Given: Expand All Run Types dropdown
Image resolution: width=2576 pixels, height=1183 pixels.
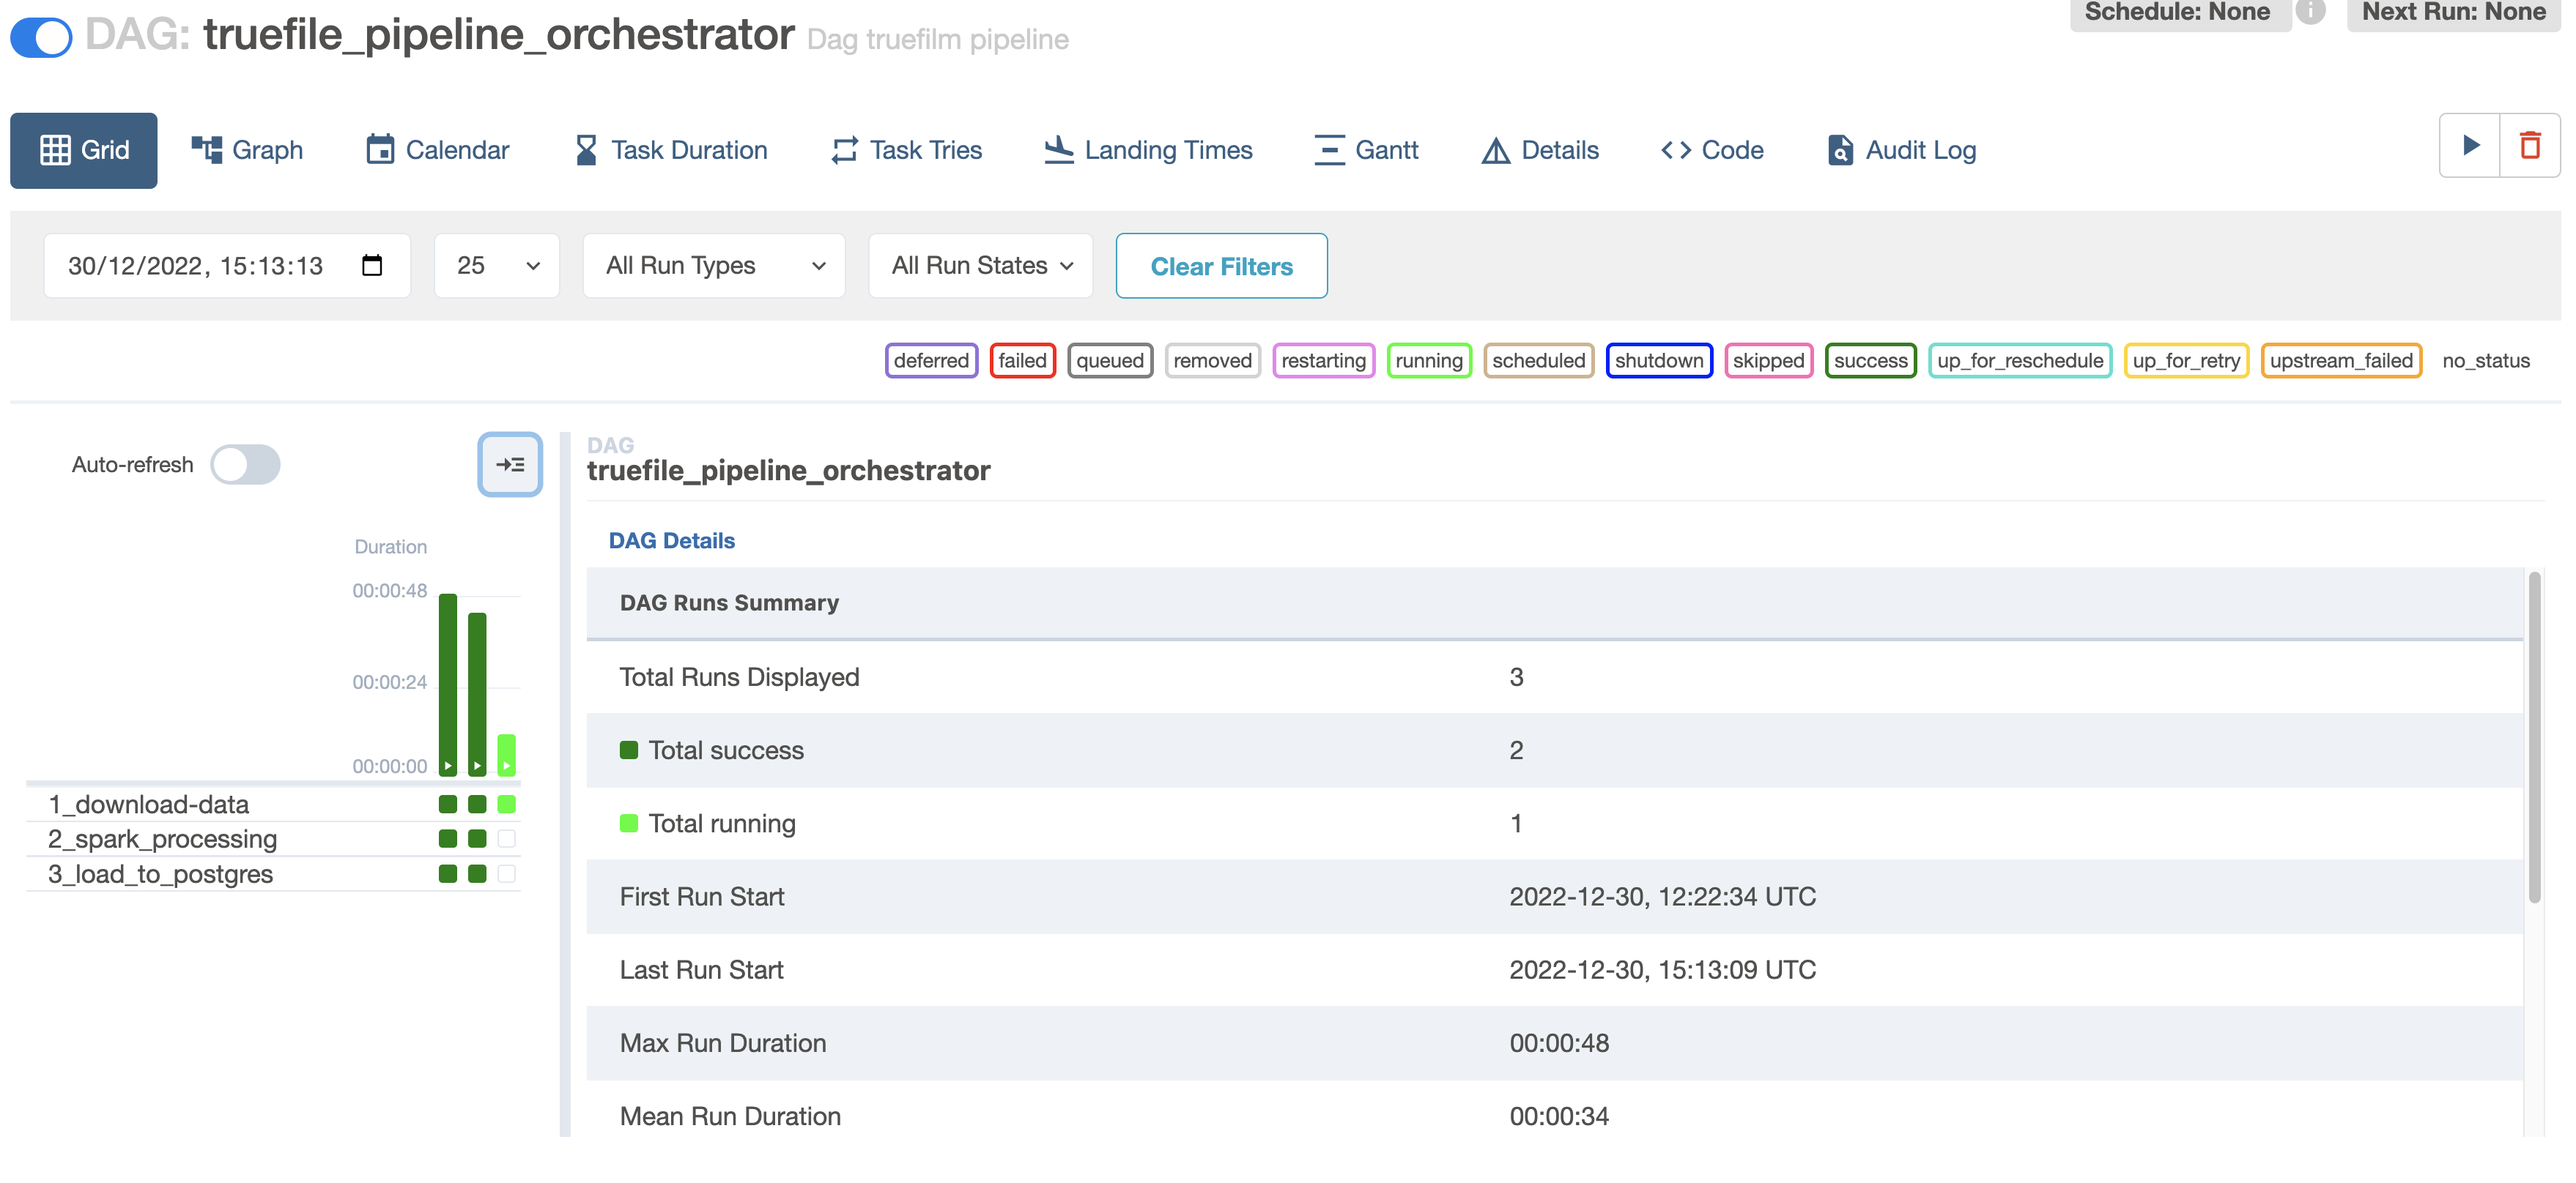Looking at the screenshot, I should (x=714, y=266).
